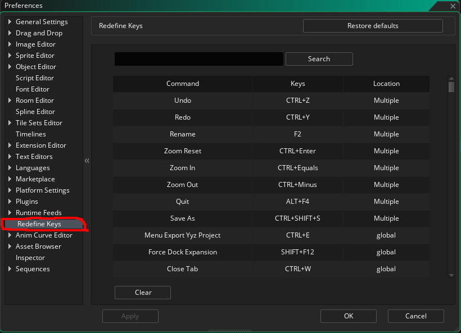This screenshot has height=333, width=461.
Task: Click the CTRL+Y key binding
Action: click(298, 117)
